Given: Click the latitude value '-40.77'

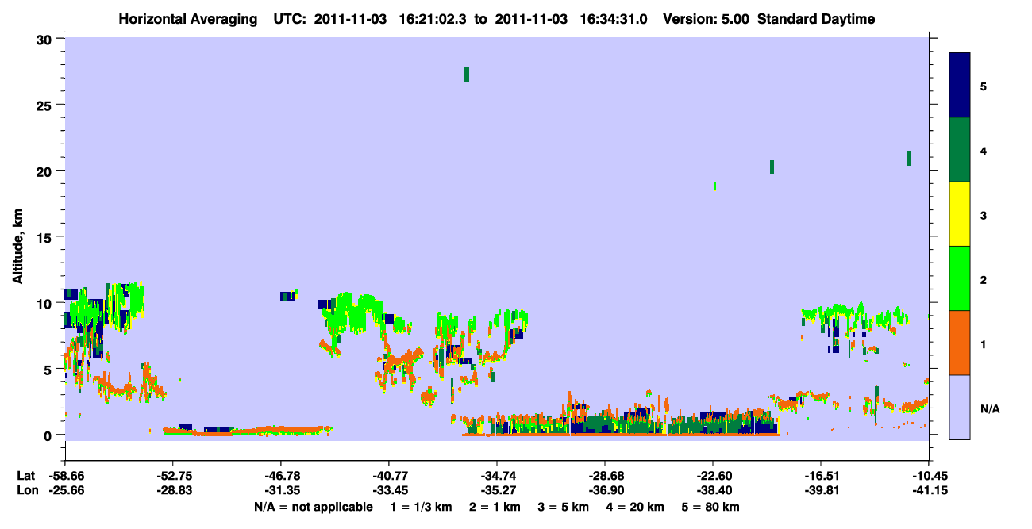Looking at the screenshot, I should [x=389, y=476].
